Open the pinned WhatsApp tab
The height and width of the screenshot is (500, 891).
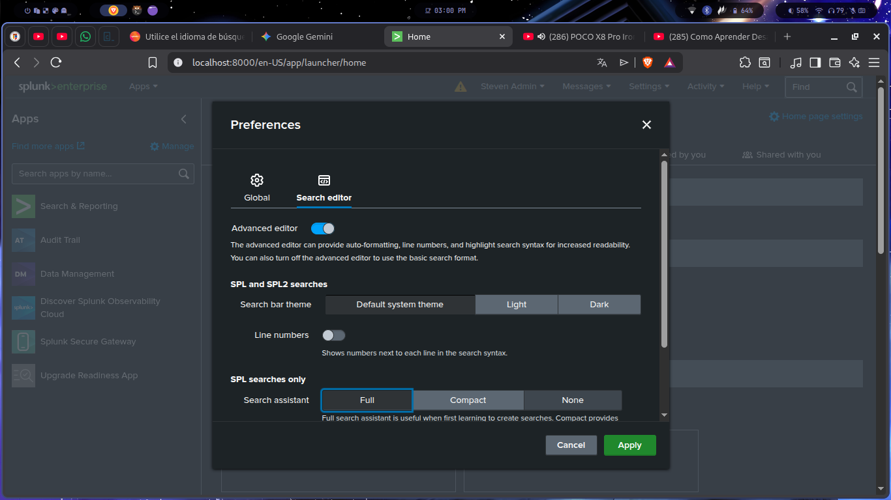coord(85,37)
